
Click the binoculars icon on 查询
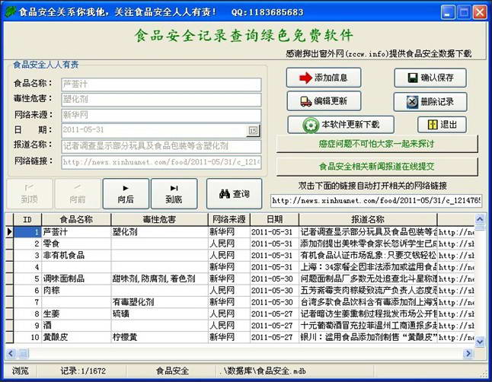tap(225, 194)
